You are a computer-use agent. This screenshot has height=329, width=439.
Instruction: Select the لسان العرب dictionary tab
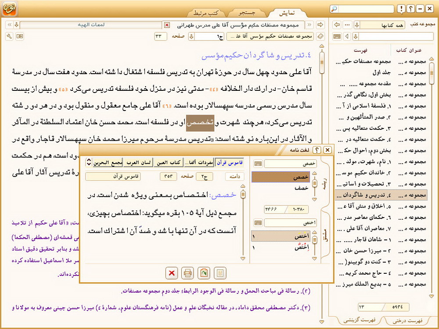(x=138, y=163)
